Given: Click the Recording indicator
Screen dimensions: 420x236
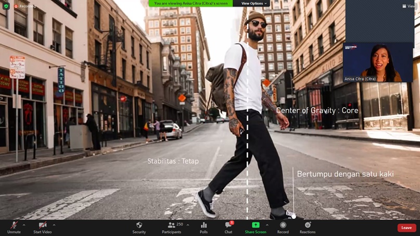Looking at the screenshot, I should (25, 6).
